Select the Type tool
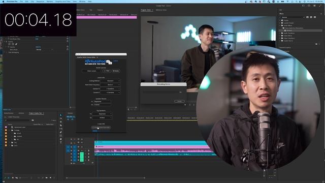Screen dimensions: 325x183 (x=61, y=142)
